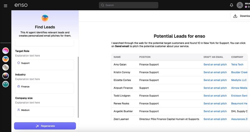This screenshot has height=132, width=250.
Task: Click the enso logo
Action: pyautogui.click(x=21, y=5)
